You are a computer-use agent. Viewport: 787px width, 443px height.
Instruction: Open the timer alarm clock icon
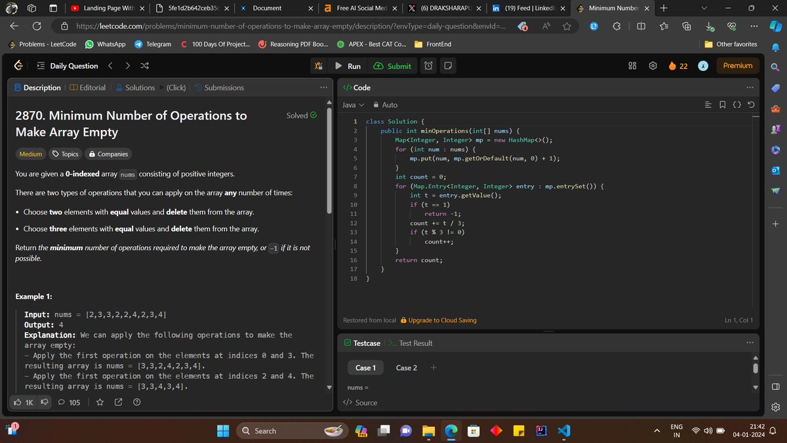[x=428, y=66]
